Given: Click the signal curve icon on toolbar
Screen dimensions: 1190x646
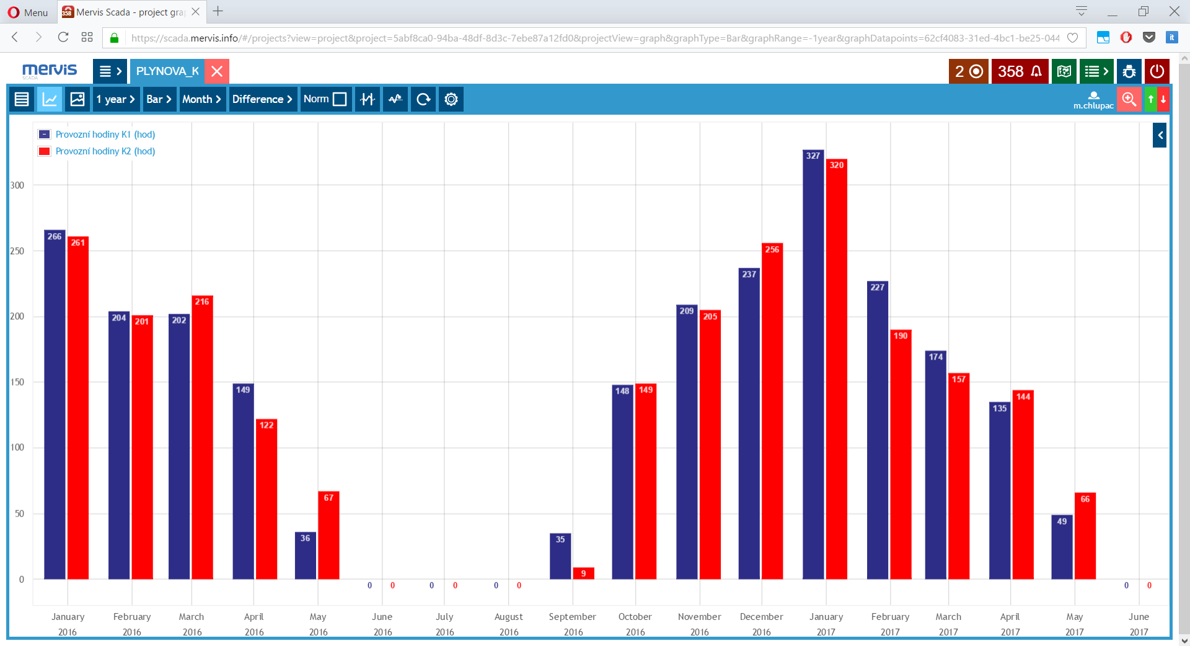Looking at the screenshot, I should (x=395, y=99).
